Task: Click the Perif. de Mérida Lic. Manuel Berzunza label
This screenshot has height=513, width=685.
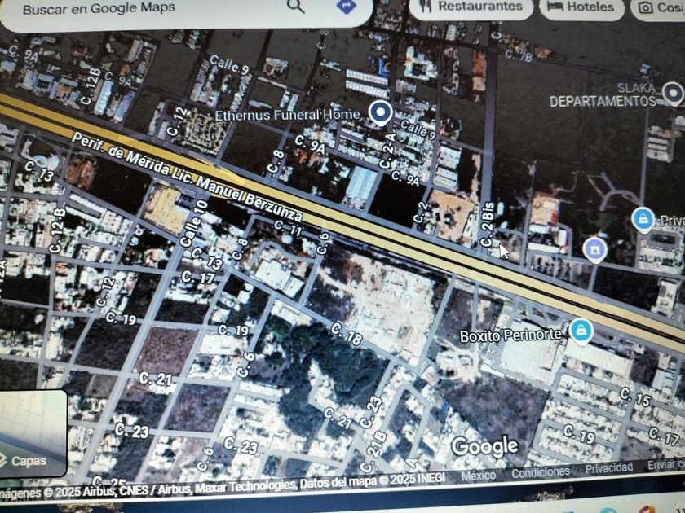Action: click(187, 177)
